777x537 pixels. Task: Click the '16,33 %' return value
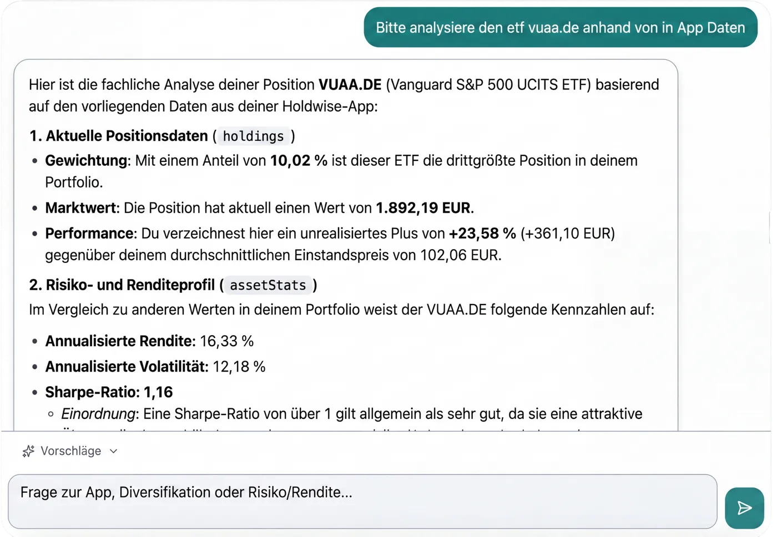coord(227,341)
